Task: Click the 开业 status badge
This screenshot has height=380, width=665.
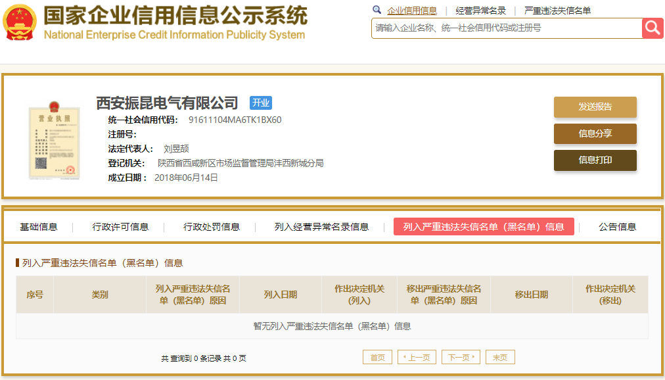Action: pos(260,103)
